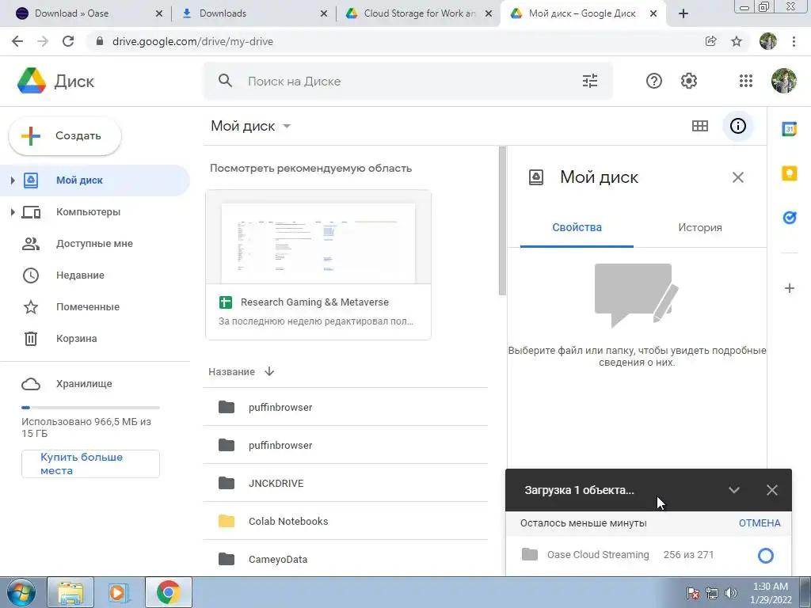Sort by Название column
The image size is (811, 608).
pos(232,372)
